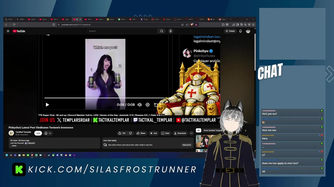Toggle audio mute on active YouTube tab
Image resolution: width=334 pixels, height=187 pixels.
point(77,19)
